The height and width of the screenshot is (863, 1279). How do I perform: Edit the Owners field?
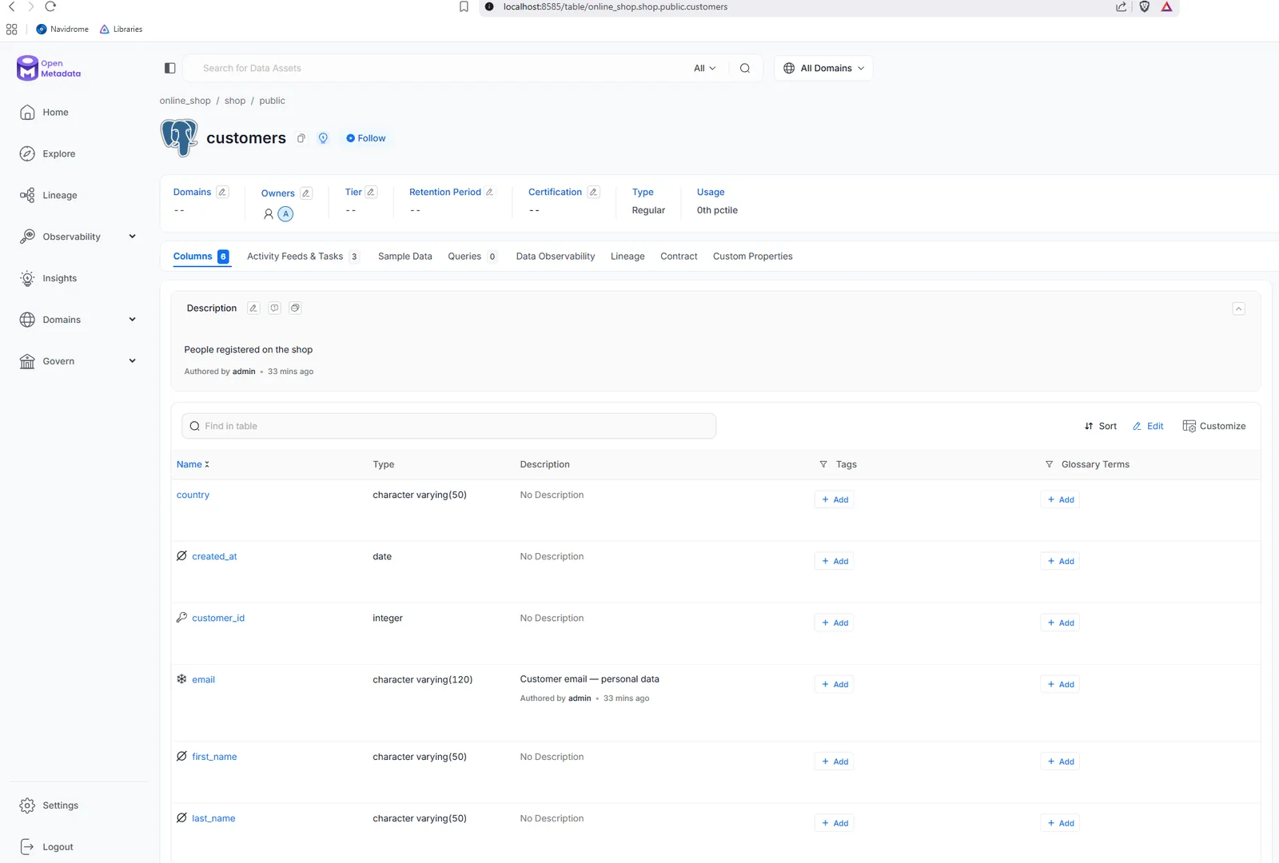click(x=306, y=193)
